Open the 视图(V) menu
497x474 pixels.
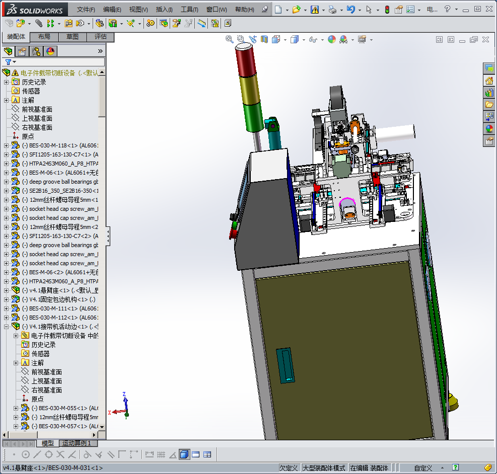[x=138, y=10]
